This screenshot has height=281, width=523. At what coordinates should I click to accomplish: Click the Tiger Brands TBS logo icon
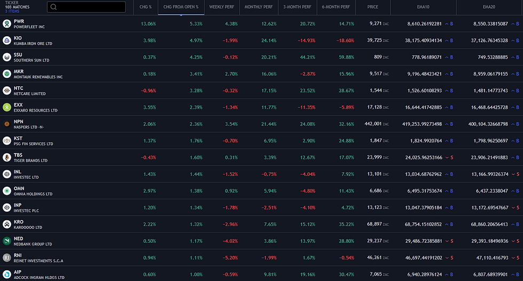point(6,157)
